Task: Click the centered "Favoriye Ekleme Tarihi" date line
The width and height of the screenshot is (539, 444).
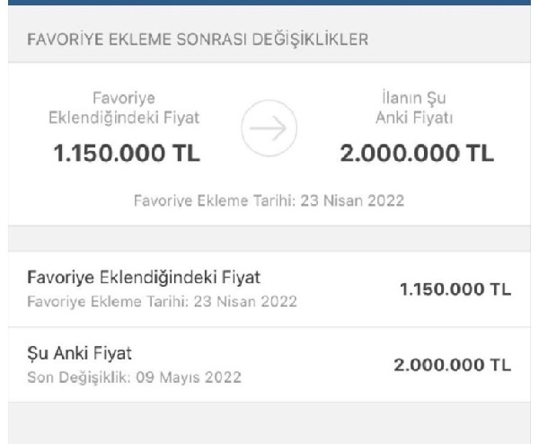Action: click(x=269, y=200)
